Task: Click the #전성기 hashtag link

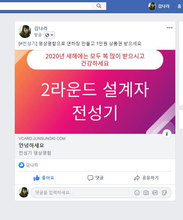Action: [28, 43]
